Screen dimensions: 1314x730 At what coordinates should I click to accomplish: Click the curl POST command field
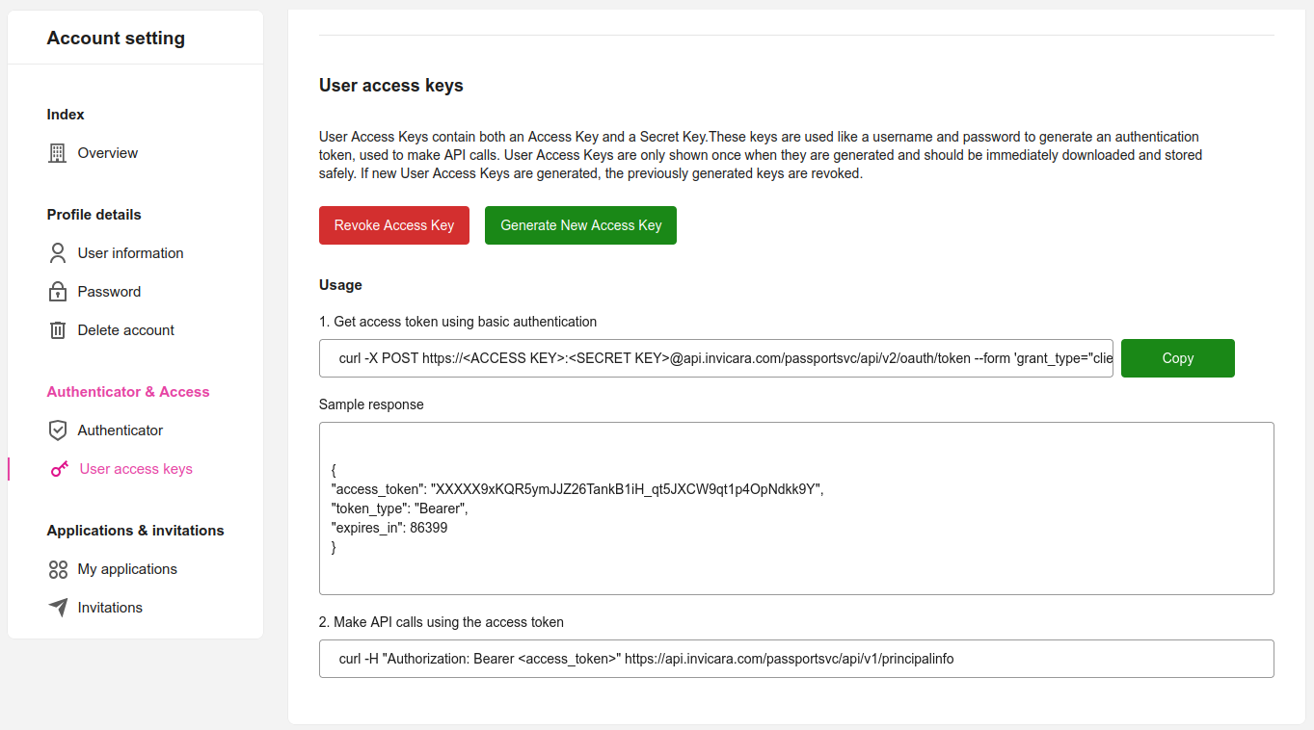(x=715, y=358)
